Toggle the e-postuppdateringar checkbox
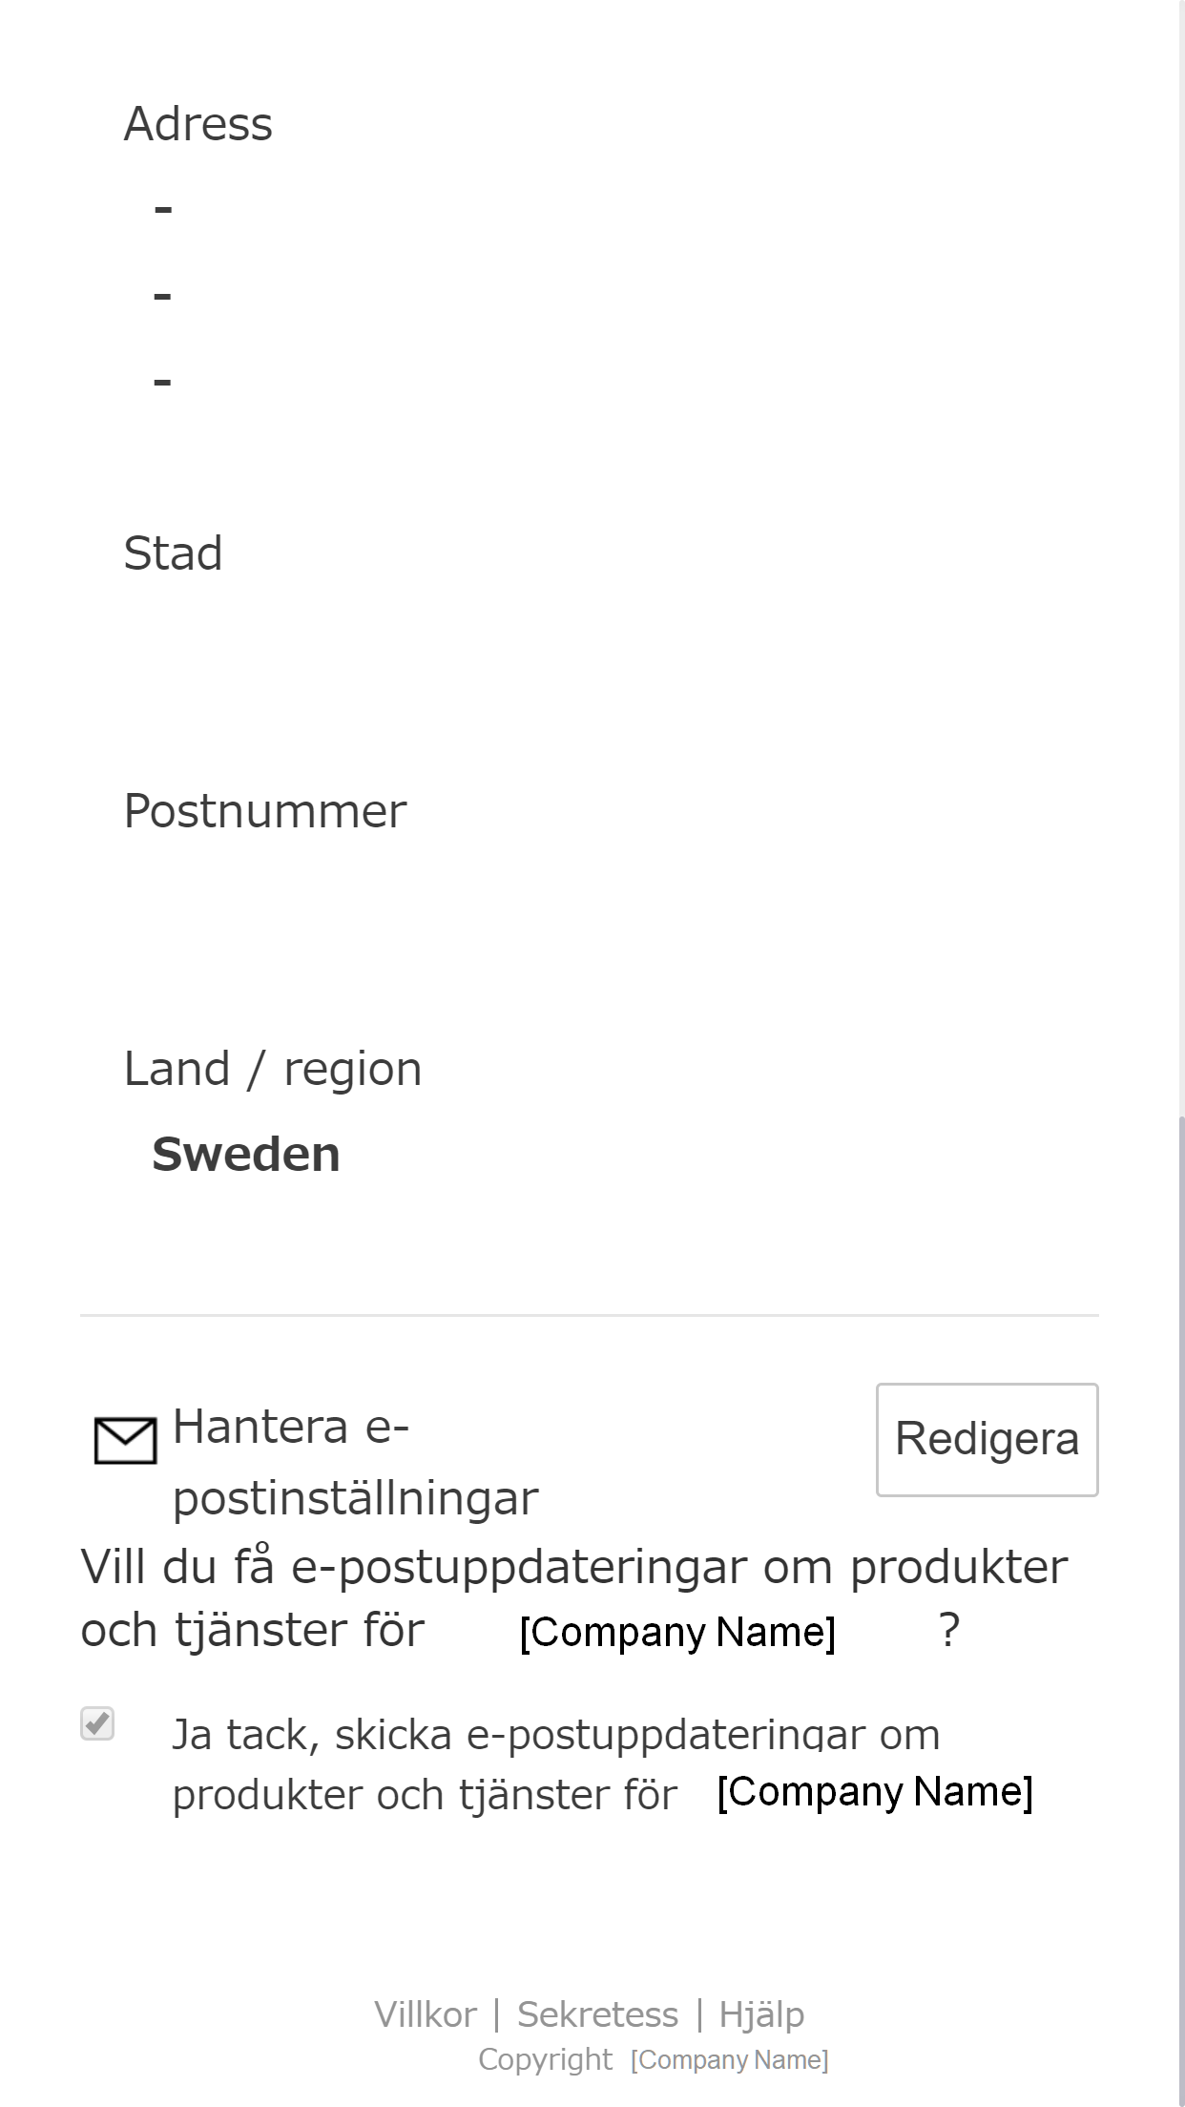The height and width of the screenshot is (2107, 1185). [x=97, y=1723]
